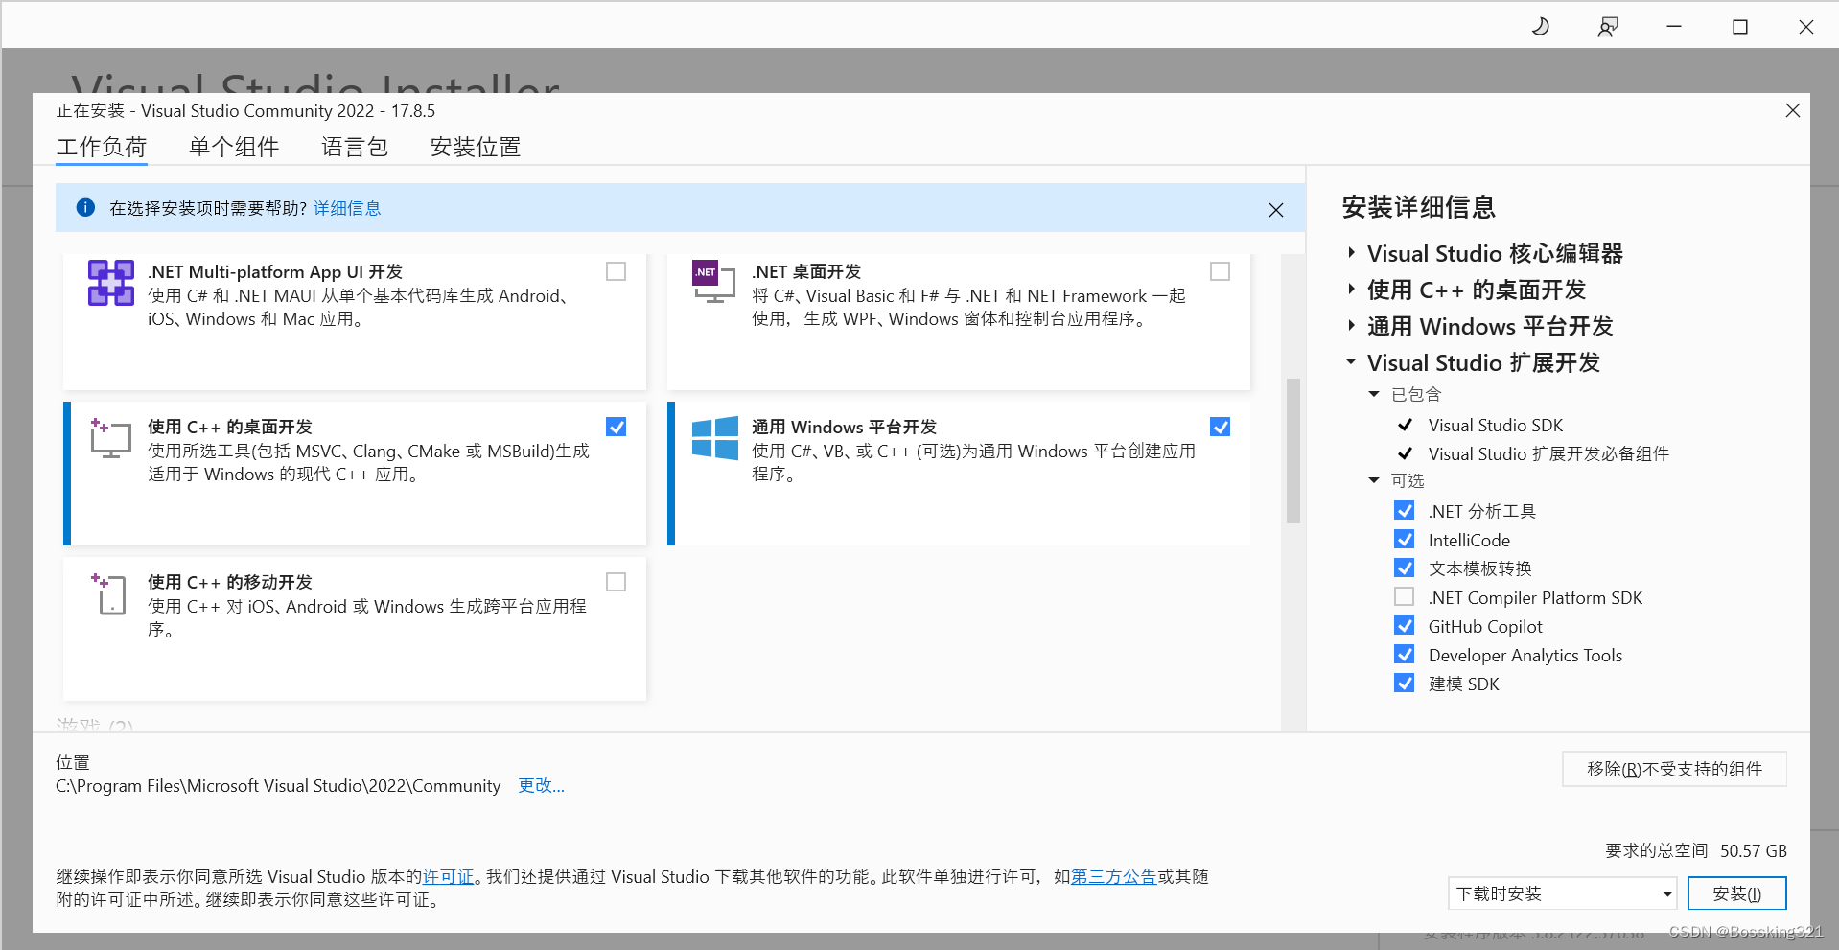Open the 许可证 link

coord(448,876)
